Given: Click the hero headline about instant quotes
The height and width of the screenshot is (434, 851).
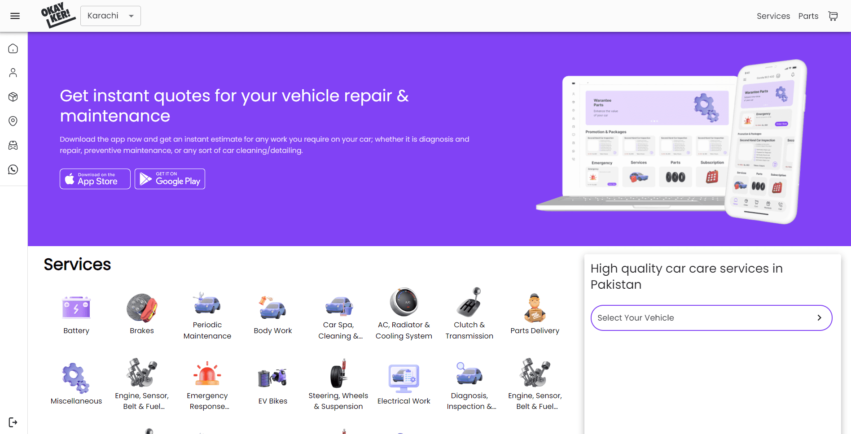Looking at the screenshot, I should (234, 106).
